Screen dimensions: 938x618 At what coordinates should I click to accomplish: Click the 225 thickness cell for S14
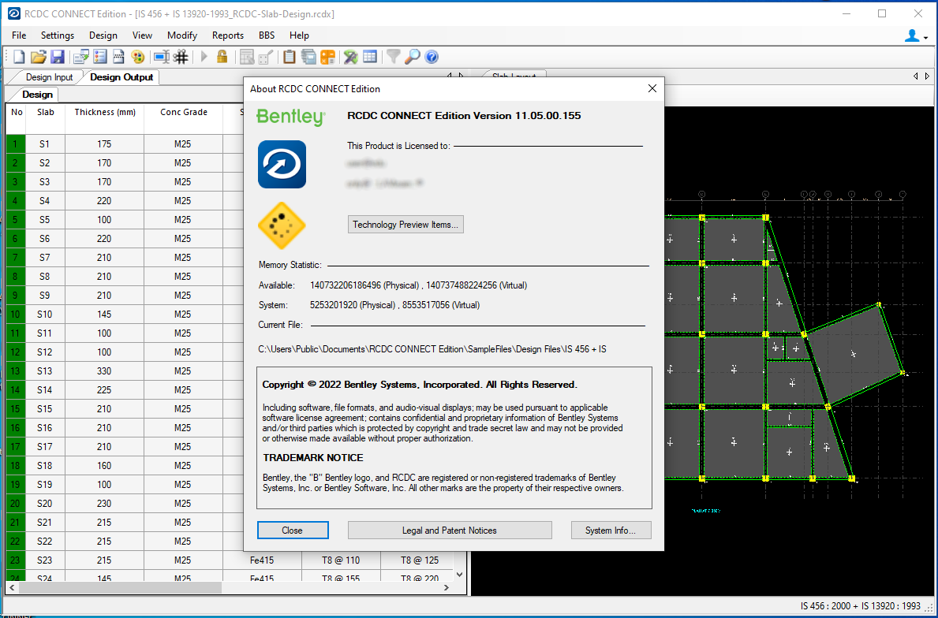pyautogui.click(x=105, y=389)
